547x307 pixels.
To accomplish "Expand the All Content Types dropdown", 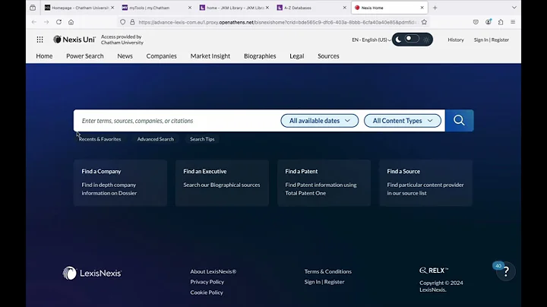I will (403, 121).
